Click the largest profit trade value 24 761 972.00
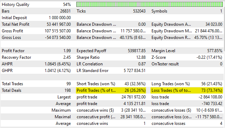 [x=133, y=97]
